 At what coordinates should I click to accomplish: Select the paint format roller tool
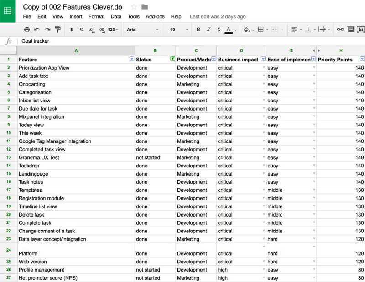pos(57,30)
